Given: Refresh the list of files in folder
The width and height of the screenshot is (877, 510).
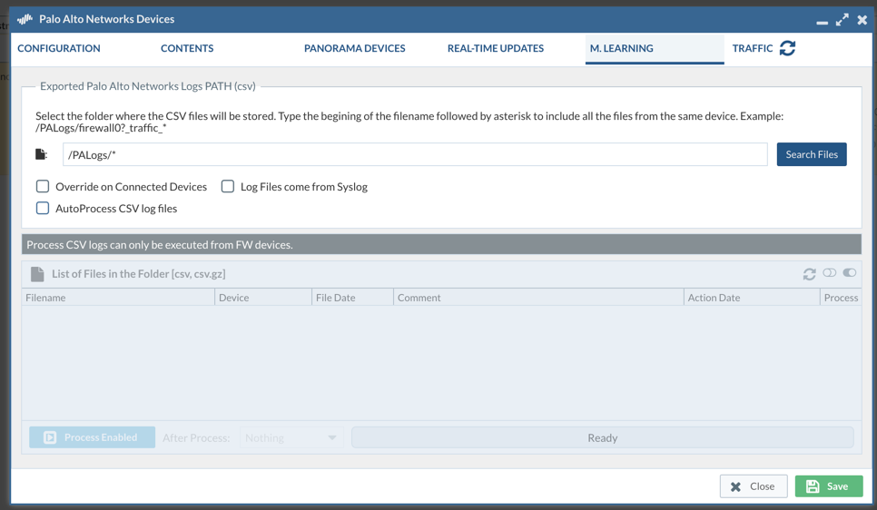Looking at the screenshot, I should click(809, 274).
